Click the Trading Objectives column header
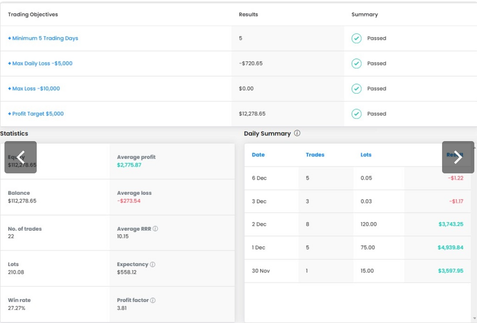 tap(33, 14)
